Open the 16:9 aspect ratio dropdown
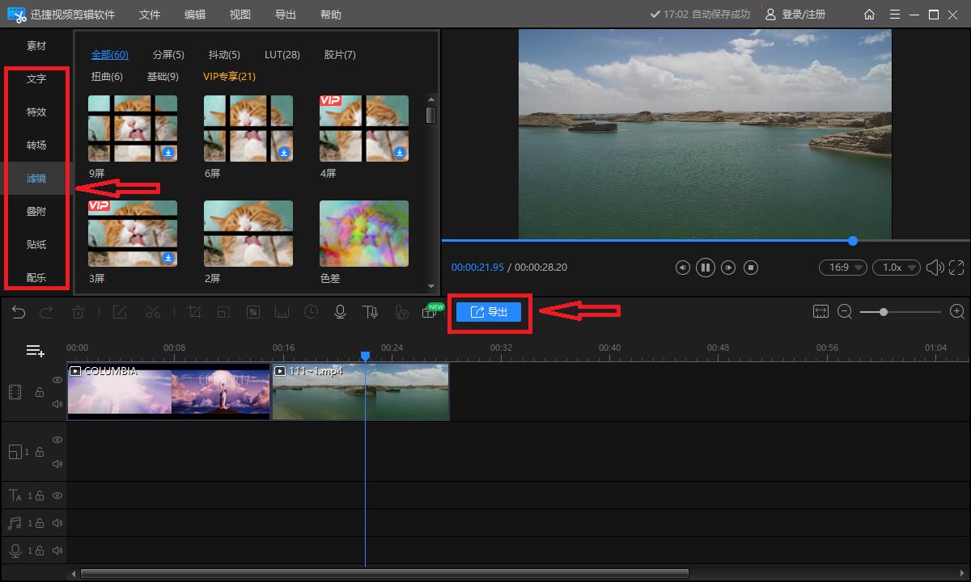Viewport: 971px width, 582px height. point(842,267)
